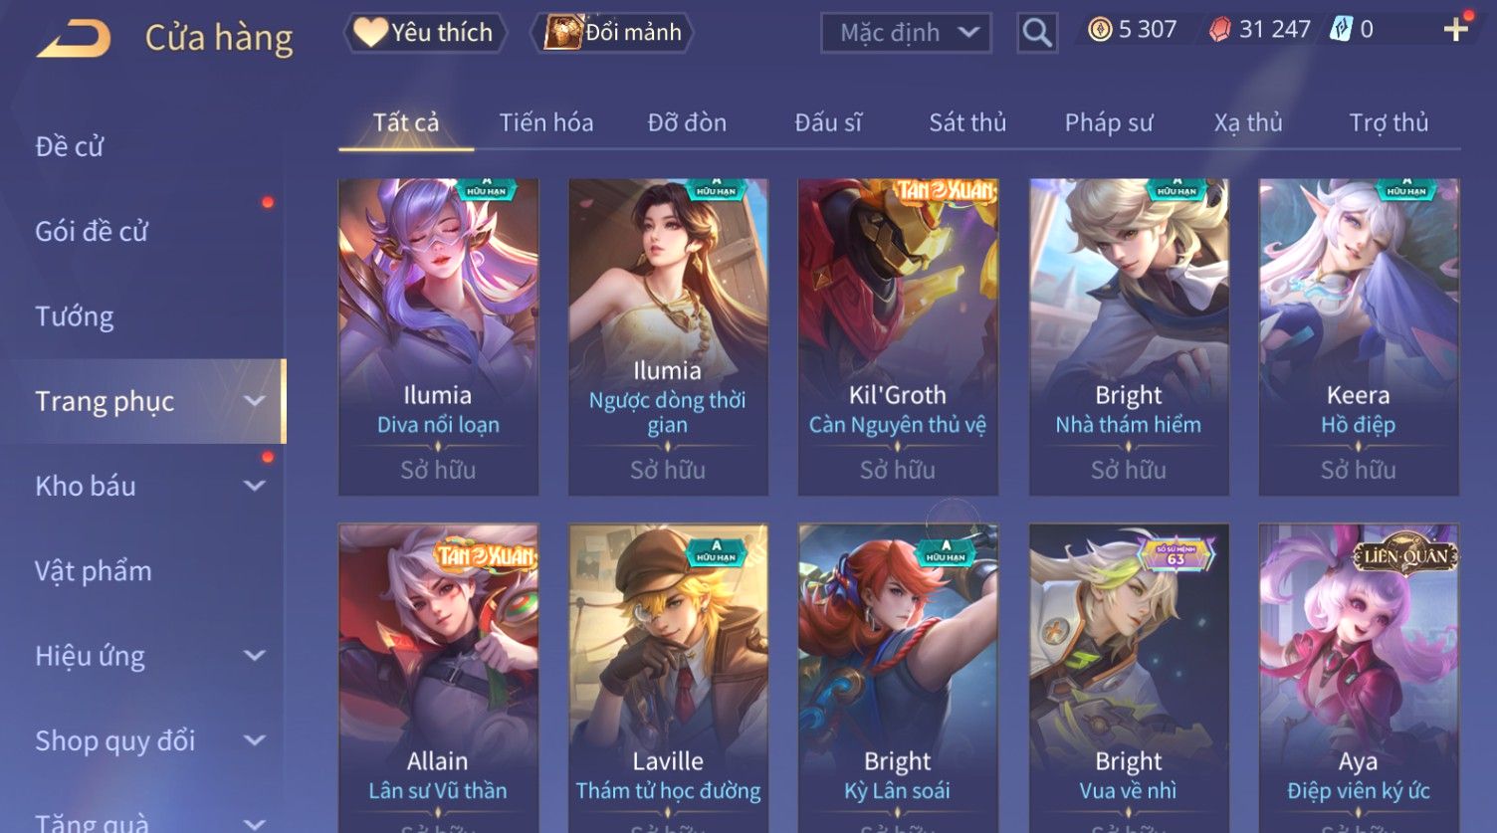
Task: Switch to the Pháp sư tab
Action: (1109, 122)
